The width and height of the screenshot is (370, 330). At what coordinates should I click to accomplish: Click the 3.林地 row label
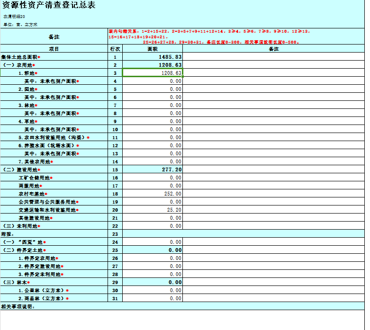click(x=28, y=105)
